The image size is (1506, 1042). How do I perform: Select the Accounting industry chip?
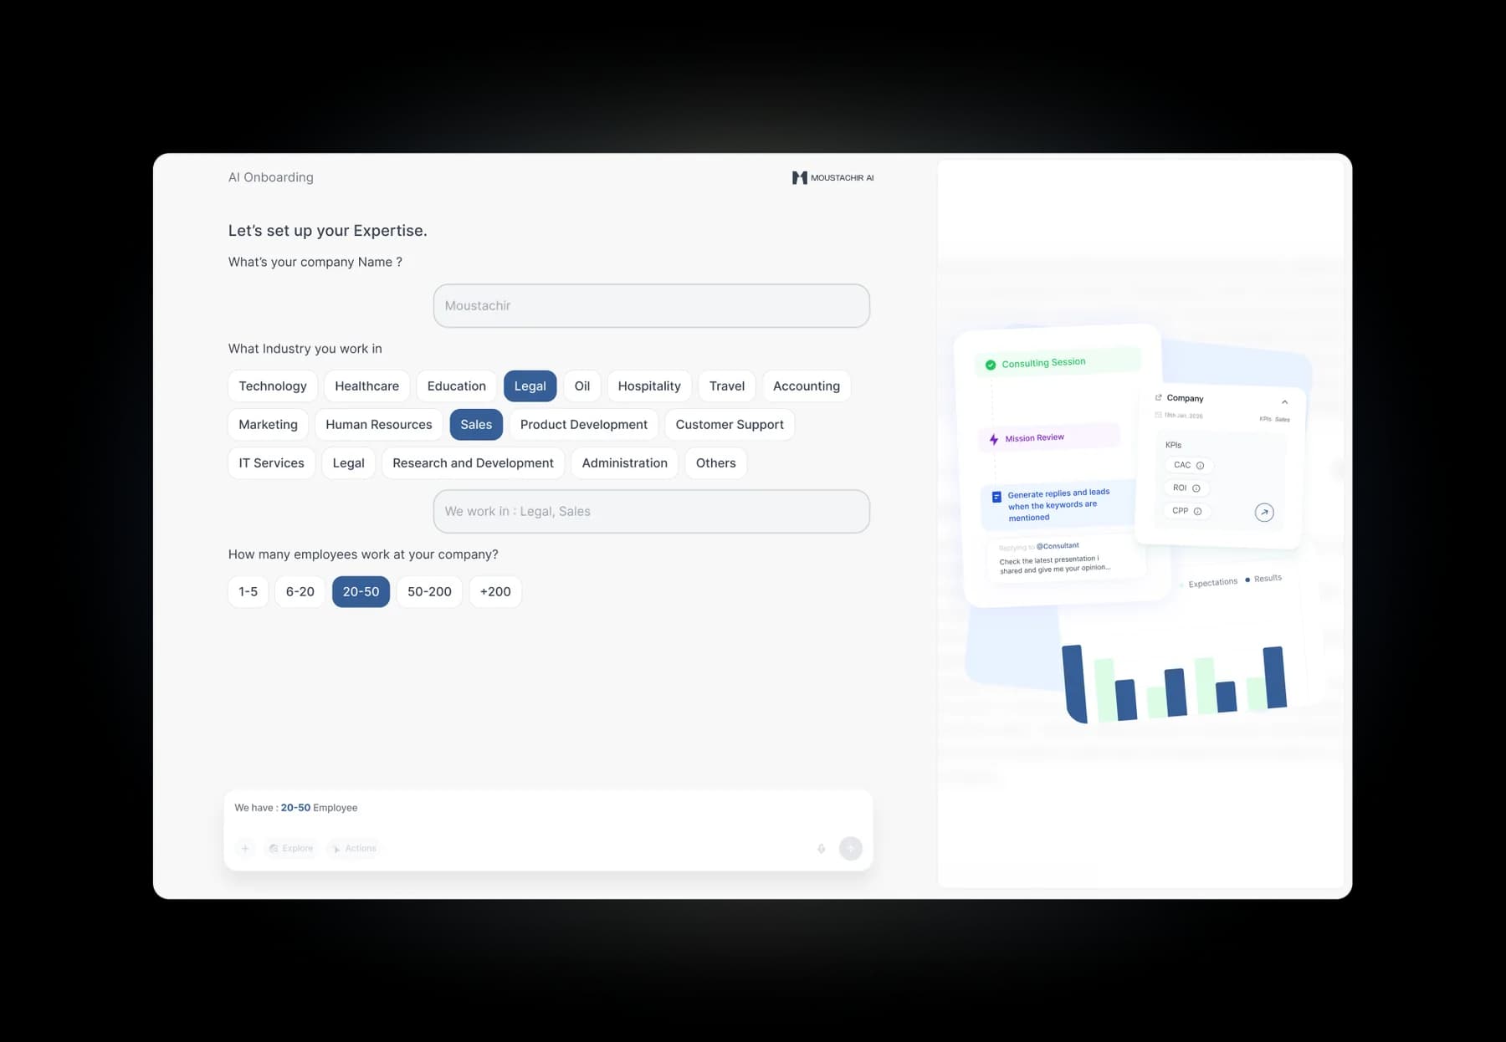[x=807, y=386]
